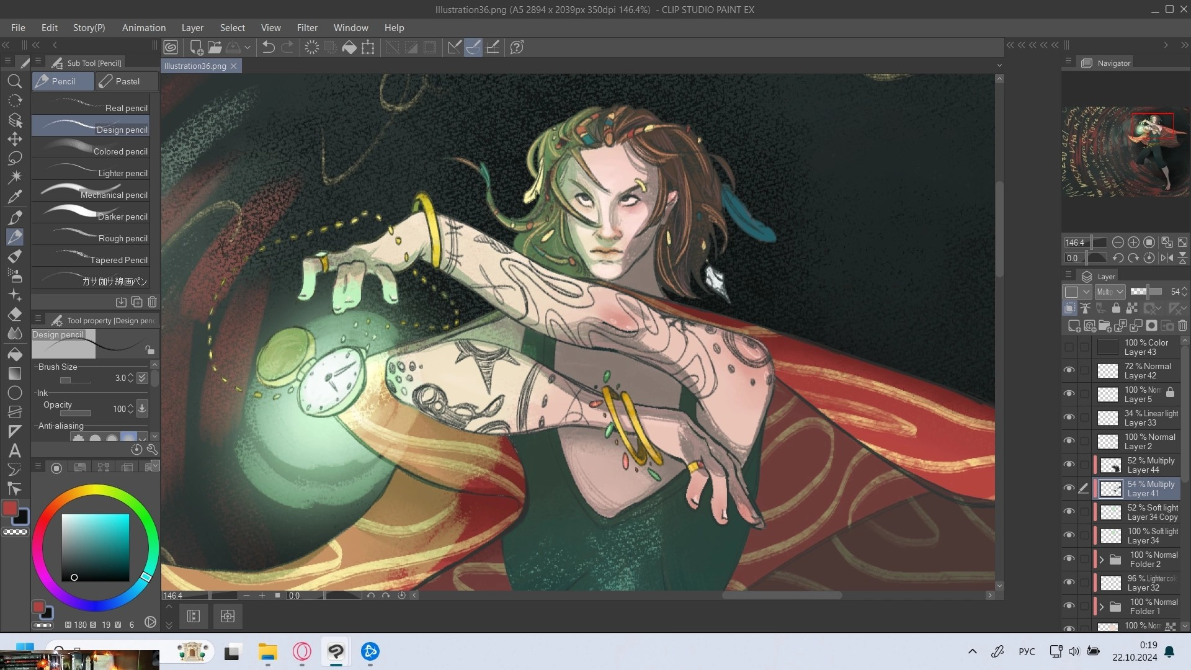
Task: Collapse left palette dock chevrons
Action: tap(6, 45)
